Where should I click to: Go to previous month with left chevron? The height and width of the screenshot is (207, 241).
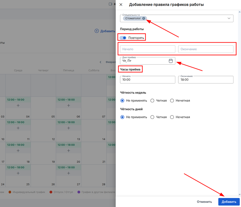101,62
